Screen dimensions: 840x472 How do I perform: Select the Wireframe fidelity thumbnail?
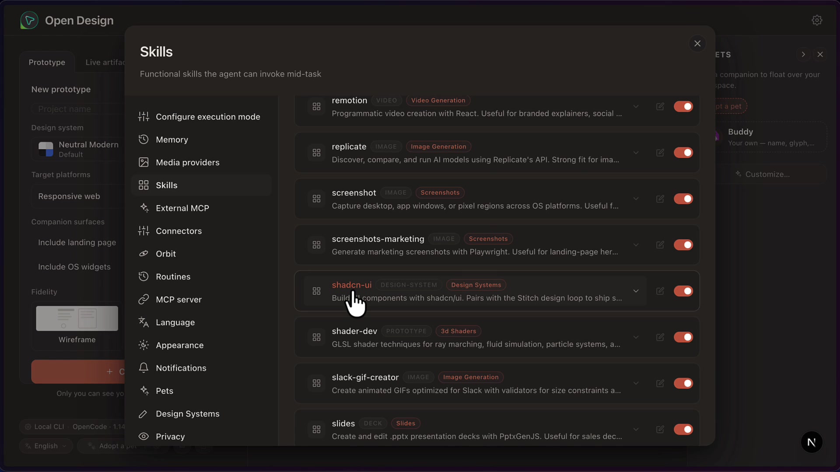coord(77,318)
